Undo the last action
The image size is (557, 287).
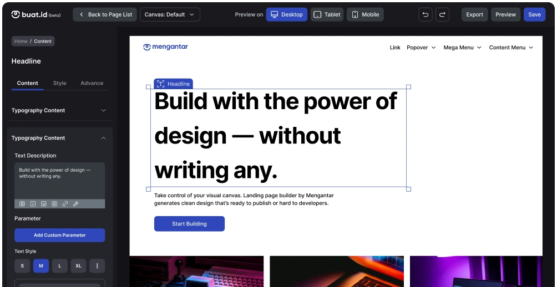pos(425,14)
